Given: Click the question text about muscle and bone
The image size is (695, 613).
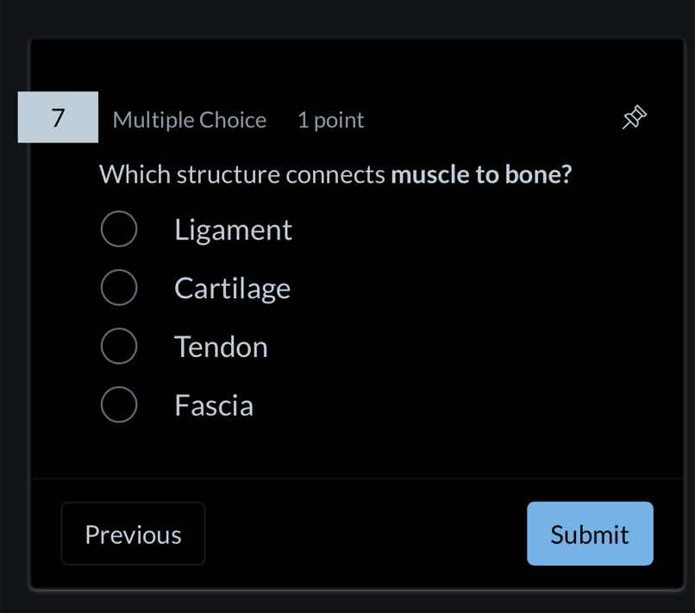Looking at the screenshot, I should pyautogui.click(x=335, y=174).
